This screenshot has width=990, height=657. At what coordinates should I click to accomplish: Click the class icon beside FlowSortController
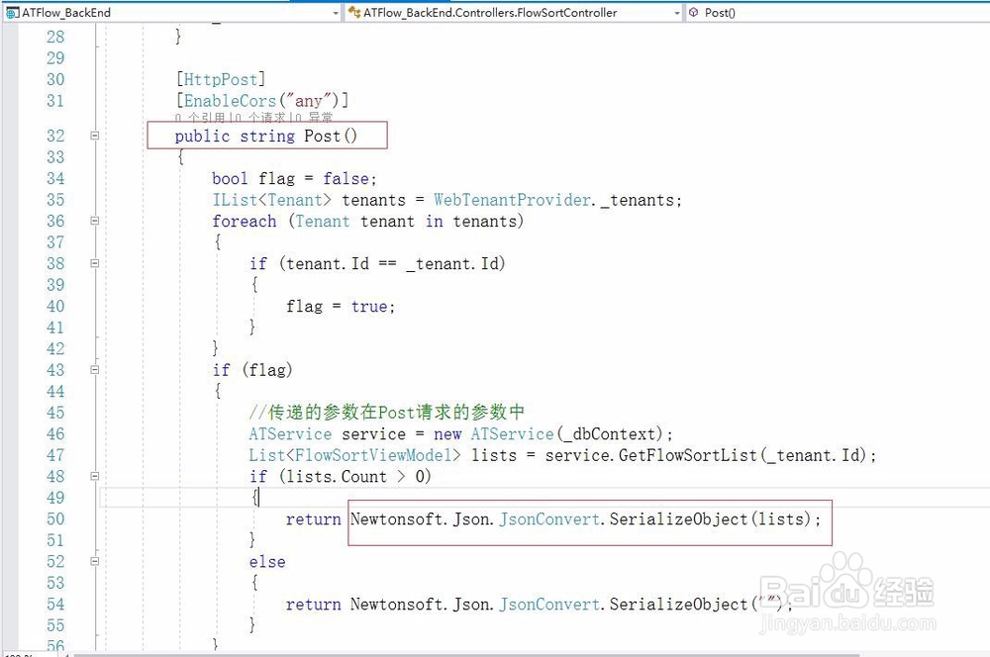tap(352, 13)
